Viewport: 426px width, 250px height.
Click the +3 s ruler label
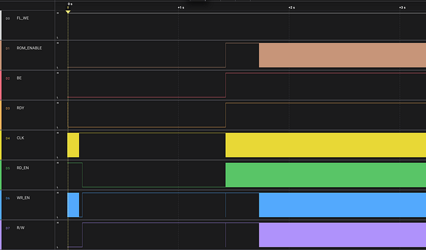coord(402,7)
